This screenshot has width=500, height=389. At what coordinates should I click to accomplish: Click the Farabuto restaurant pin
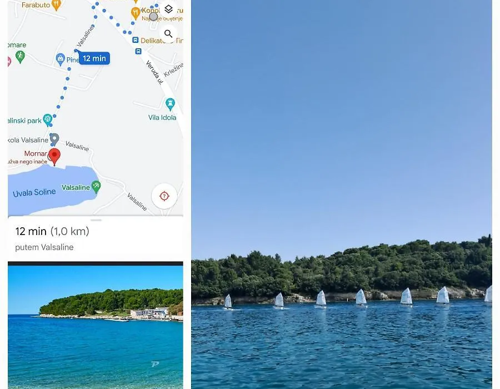[57, 5]
